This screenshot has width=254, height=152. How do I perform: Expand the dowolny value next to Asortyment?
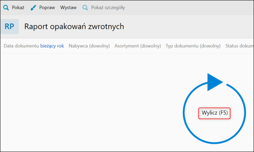151,46
